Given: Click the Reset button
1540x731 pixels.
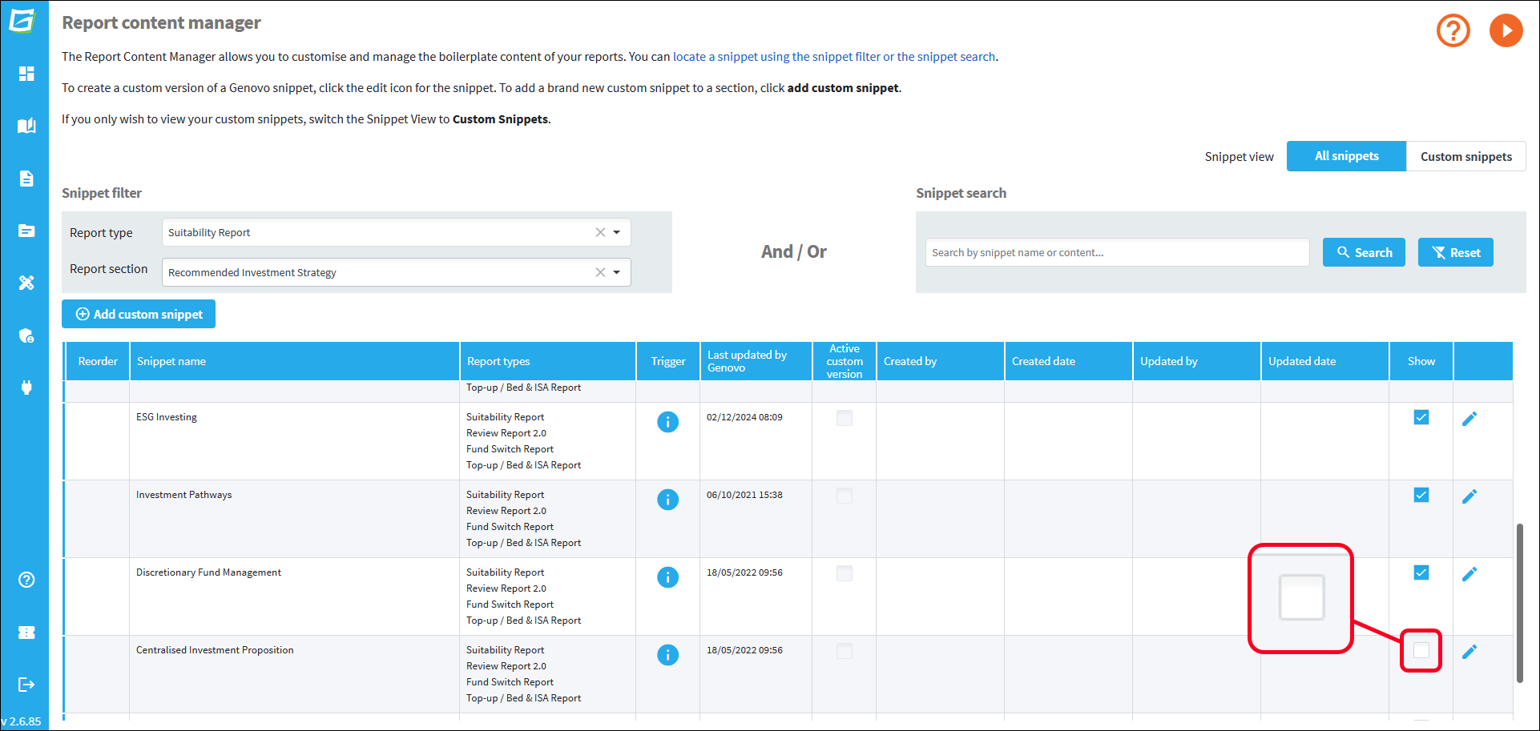Looking at the screenshot, I should pos(1456,252).
